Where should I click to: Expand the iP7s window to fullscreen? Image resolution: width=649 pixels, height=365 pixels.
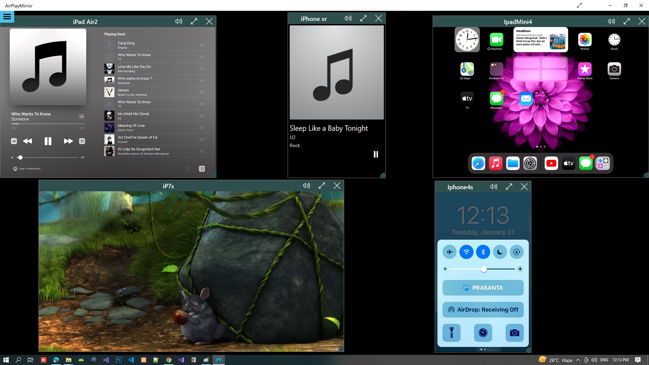321,186
